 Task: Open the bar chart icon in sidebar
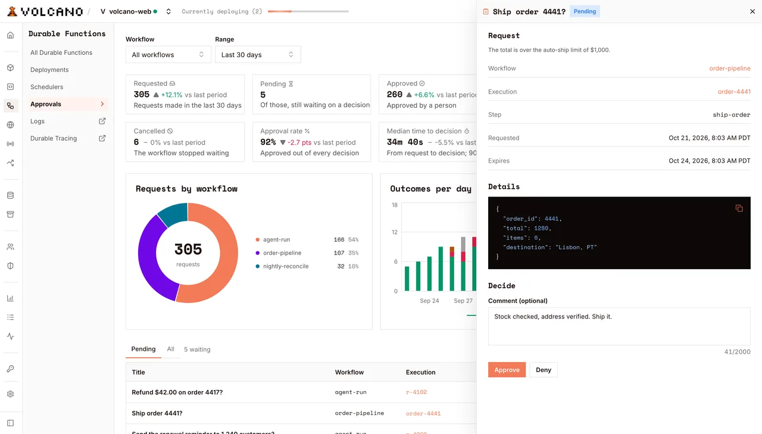pos(10,298)
